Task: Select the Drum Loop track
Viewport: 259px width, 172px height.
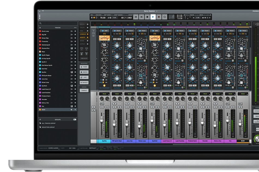Action: [58, 31]
